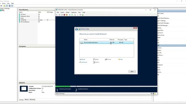Open Import Virtual Machine in Actions pane
Screen dimensions: 186x104
[163, 18]
